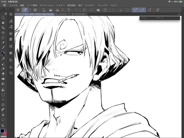Select the Airbrush tool

pyautogui.click(x=3, y=69)
